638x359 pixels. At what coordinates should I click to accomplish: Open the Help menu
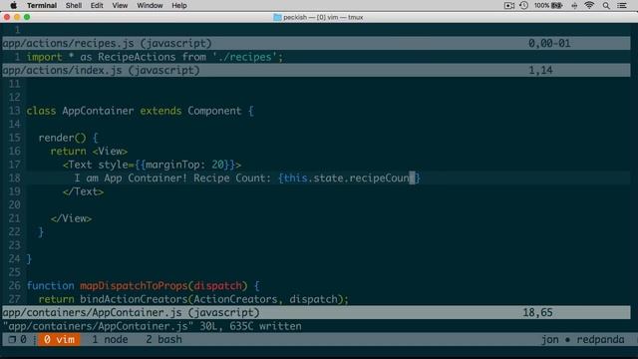(179, 5)
